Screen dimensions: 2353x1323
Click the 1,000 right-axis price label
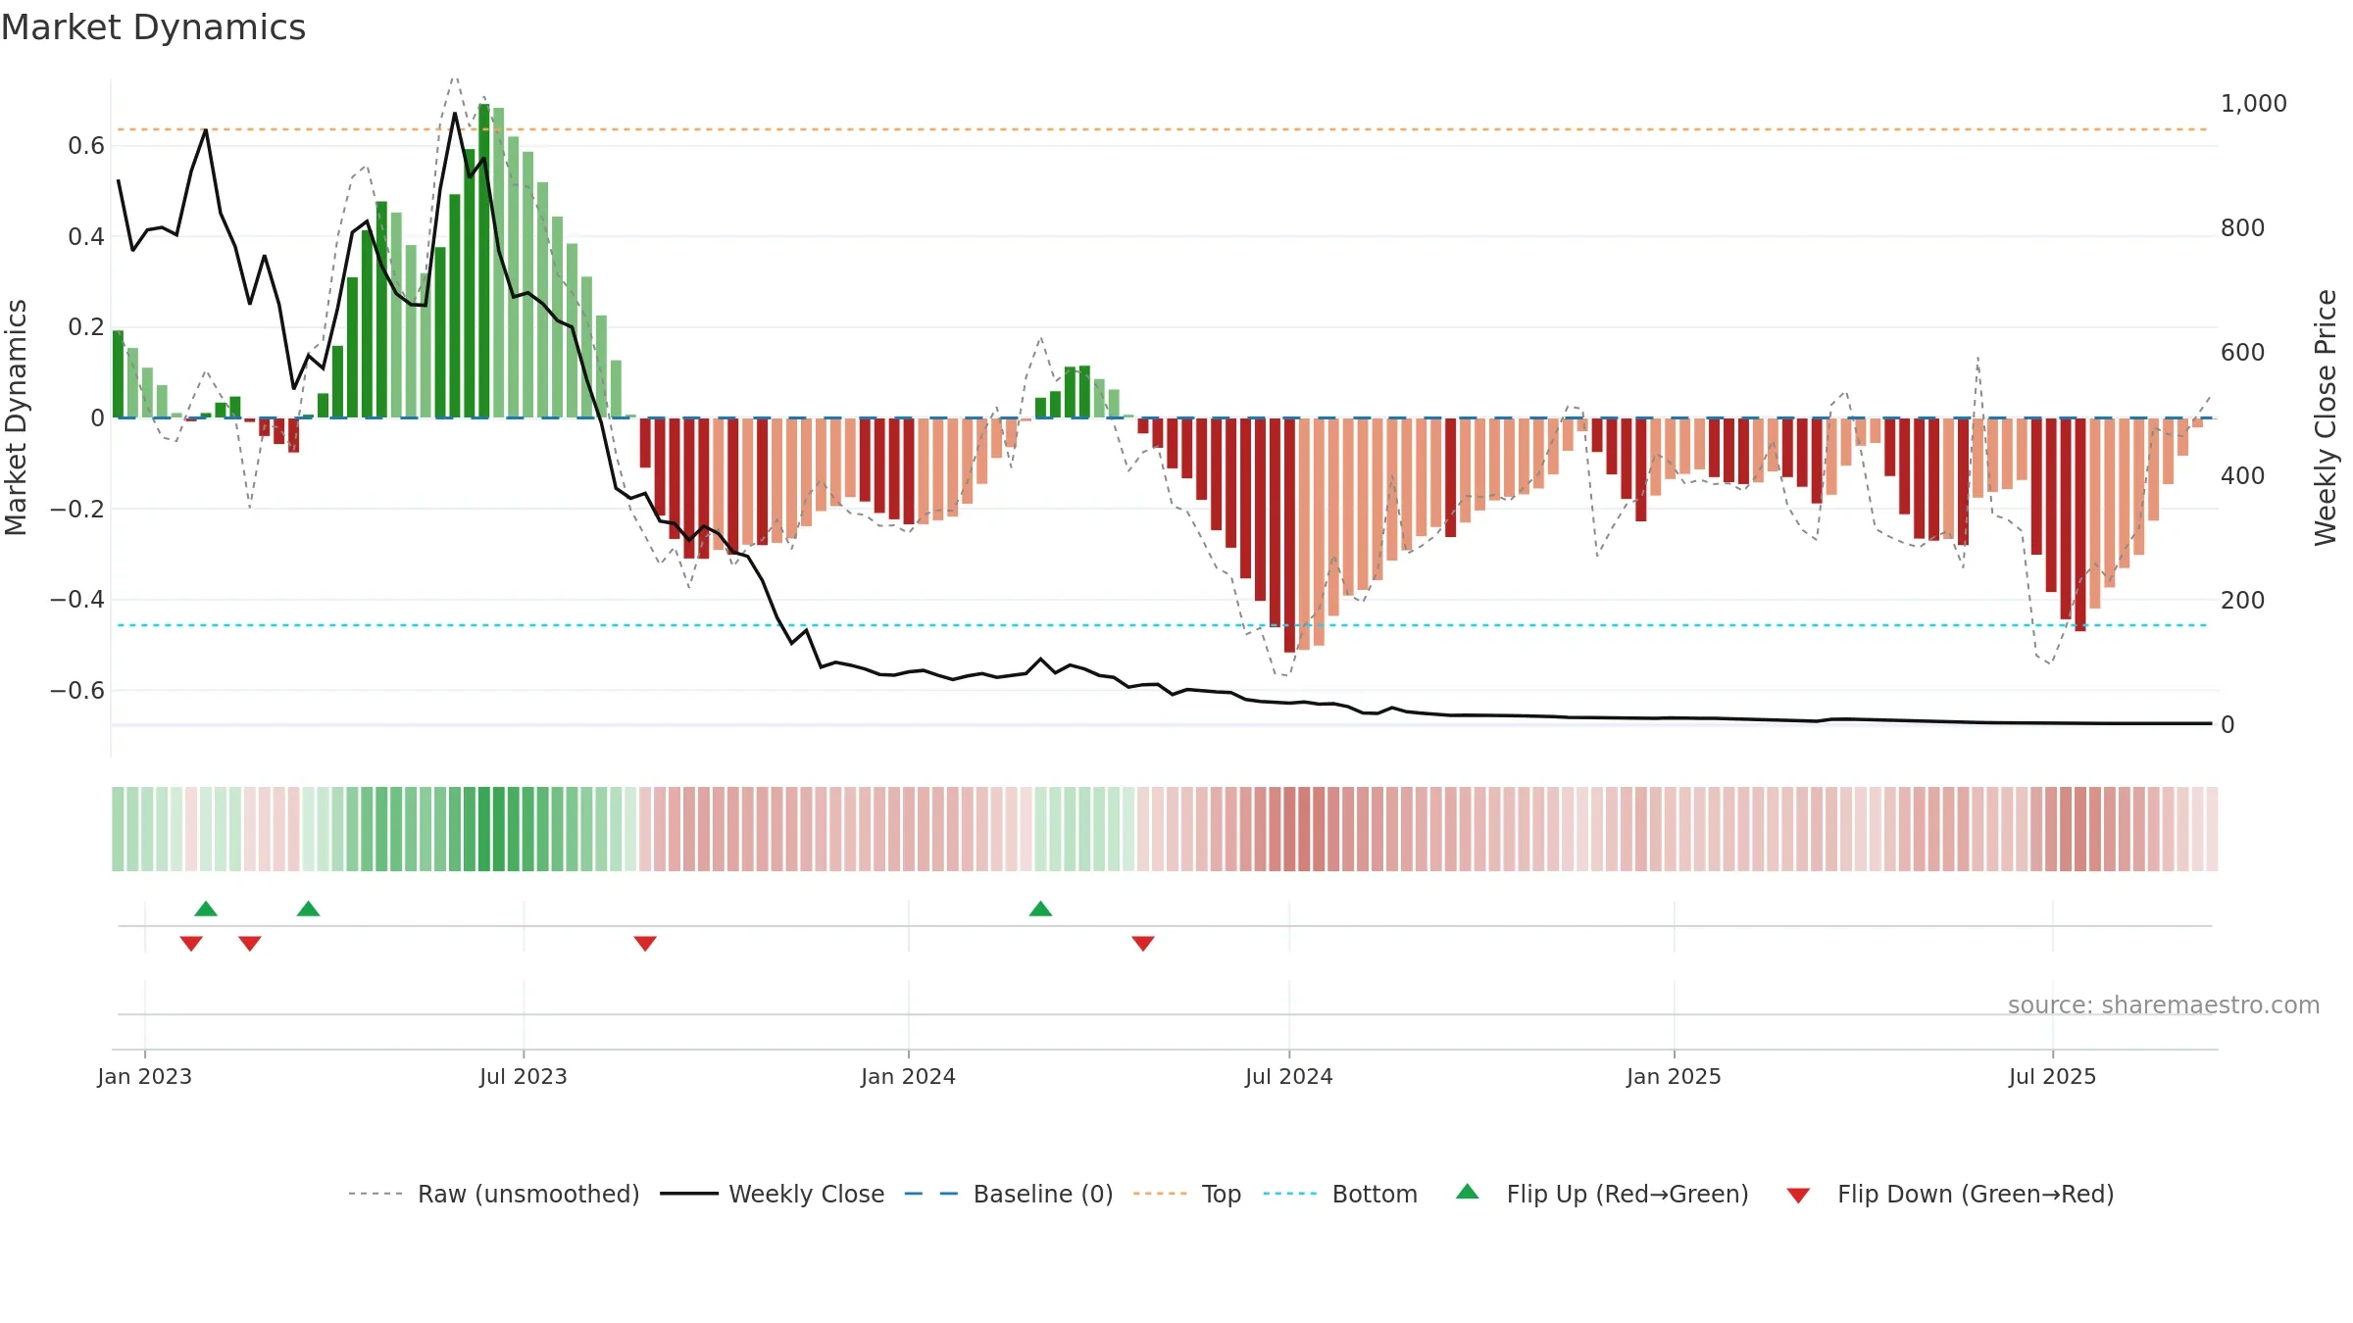point(2253,103)
